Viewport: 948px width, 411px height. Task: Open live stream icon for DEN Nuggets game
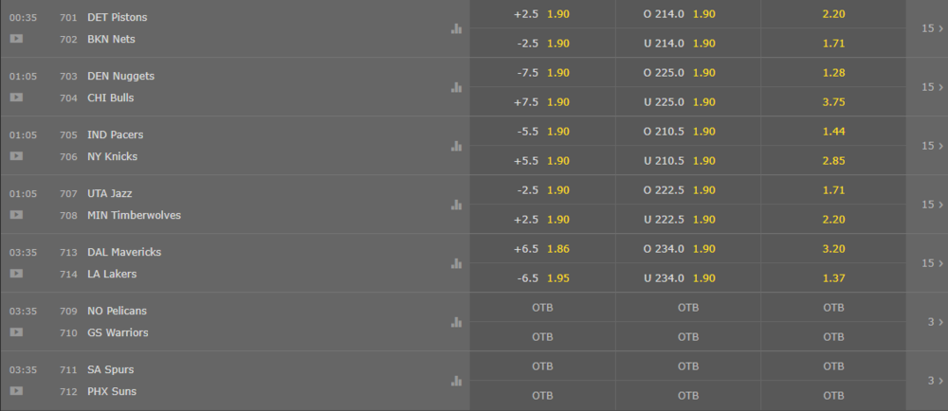tap(16, 98)
